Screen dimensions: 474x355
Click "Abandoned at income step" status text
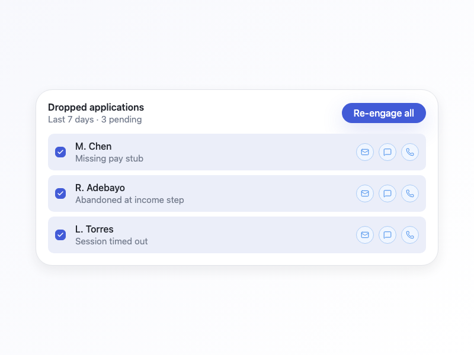click(x=129, y=200)
